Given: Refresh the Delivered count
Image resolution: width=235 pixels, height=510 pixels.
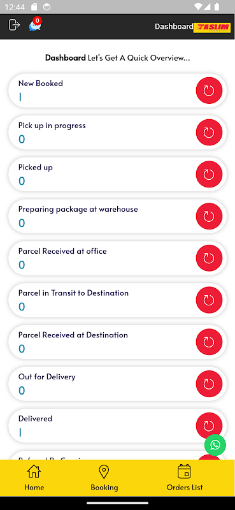Looking at the screenshot, I should (209, 425).
